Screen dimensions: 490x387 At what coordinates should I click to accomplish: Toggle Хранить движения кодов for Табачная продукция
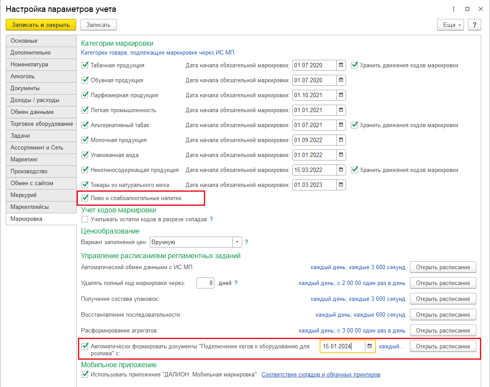[354, 65]
